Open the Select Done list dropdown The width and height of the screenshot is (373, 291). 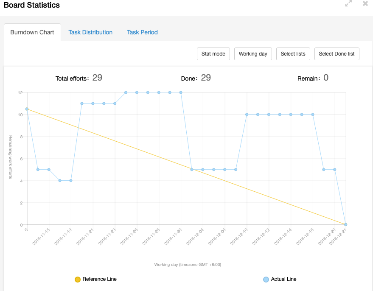point(337,54)
